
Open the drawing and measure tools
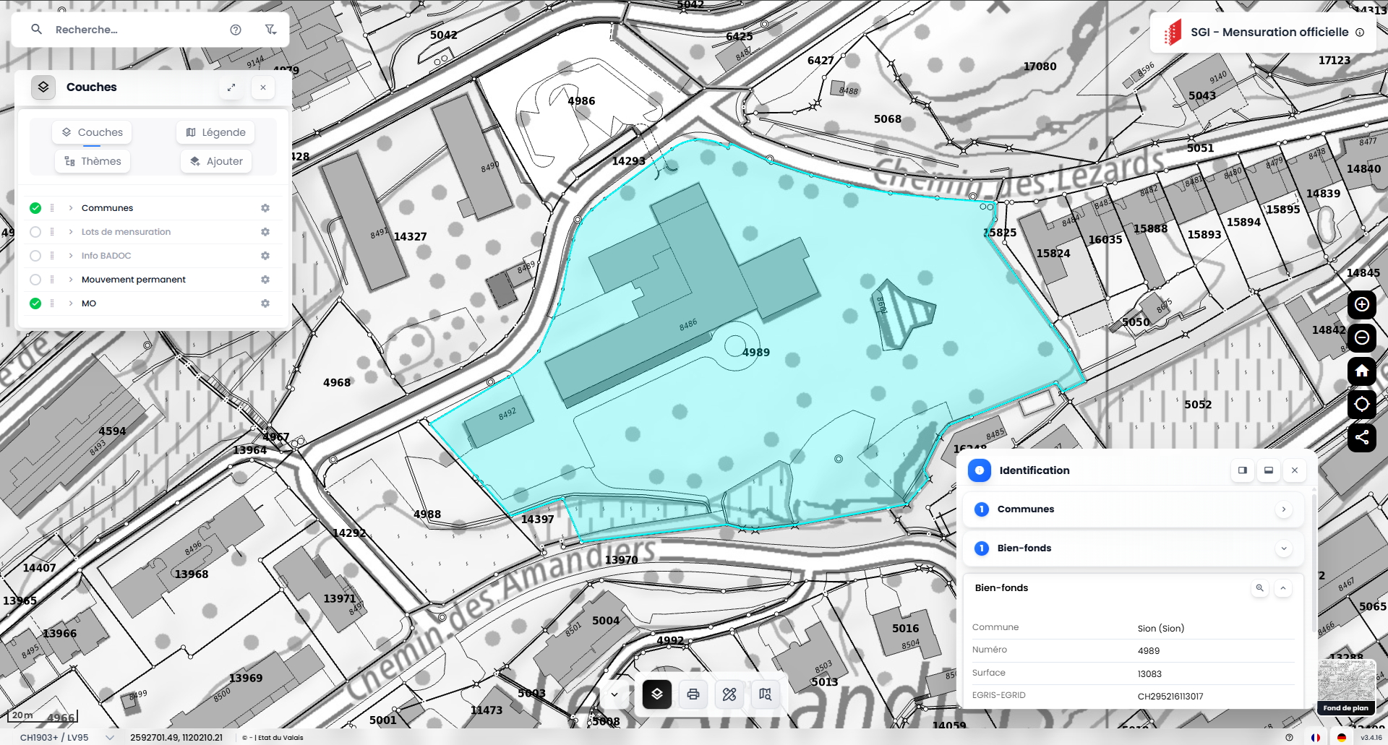[x=729, y=694]
